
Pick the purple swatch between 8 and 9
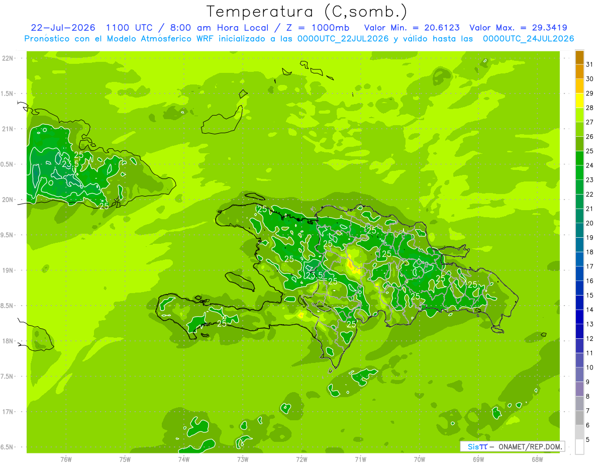(579, 389)
